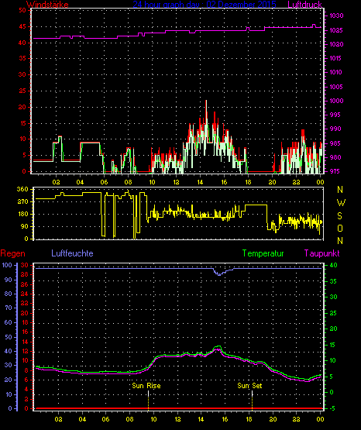Click the Luftfeuchte axis value 100
The image size is (361, 430).
[7, 265]
